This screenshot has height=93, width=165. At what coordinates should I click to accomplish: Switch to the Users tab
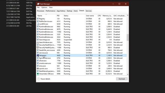[x=76, y=11]
